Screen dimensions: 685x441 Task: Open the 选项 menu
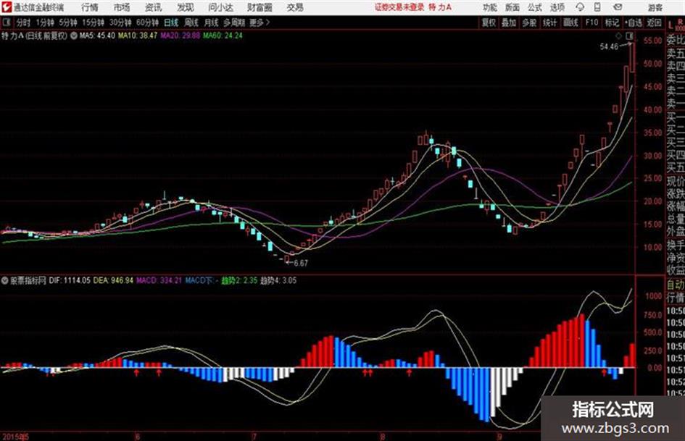tap(557, 7)
